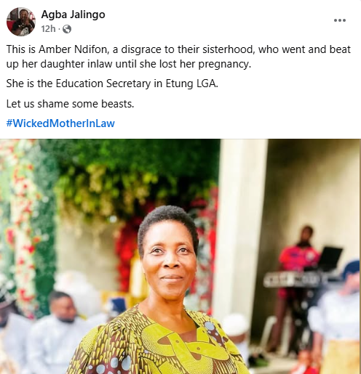Click the 12h post timestamp
This screenshot has height=374, width=361.
coord(48,29)
